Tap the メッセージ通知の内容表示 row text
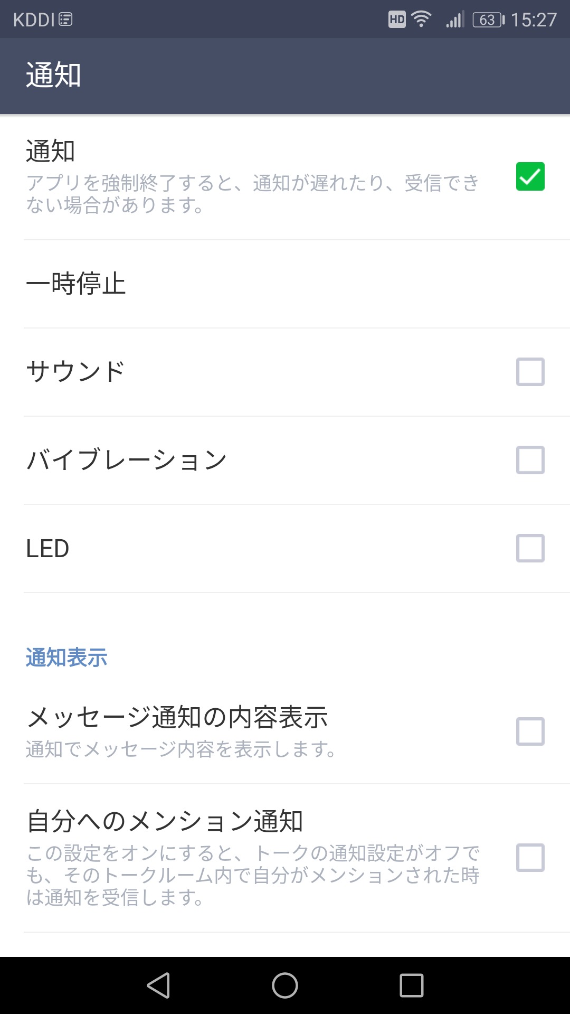570x1014 pixels. [x=177, y=718]
